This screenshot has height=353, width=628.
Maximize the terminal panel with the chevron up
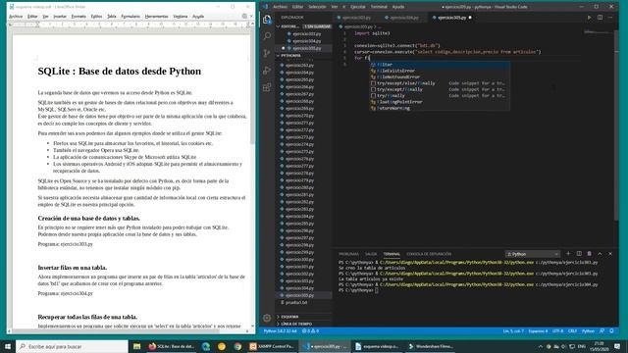[600, 254]
